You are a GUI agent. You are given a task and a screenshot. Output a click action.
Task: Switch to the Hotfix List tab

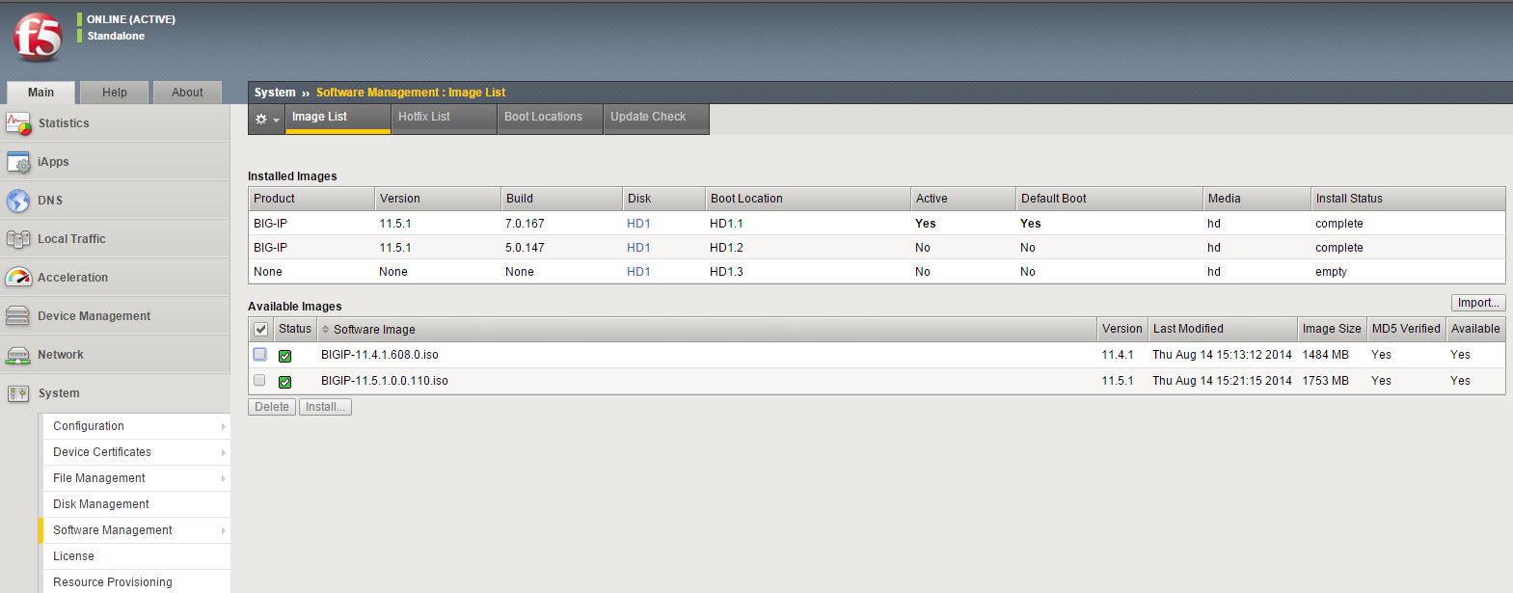point(424,117)
